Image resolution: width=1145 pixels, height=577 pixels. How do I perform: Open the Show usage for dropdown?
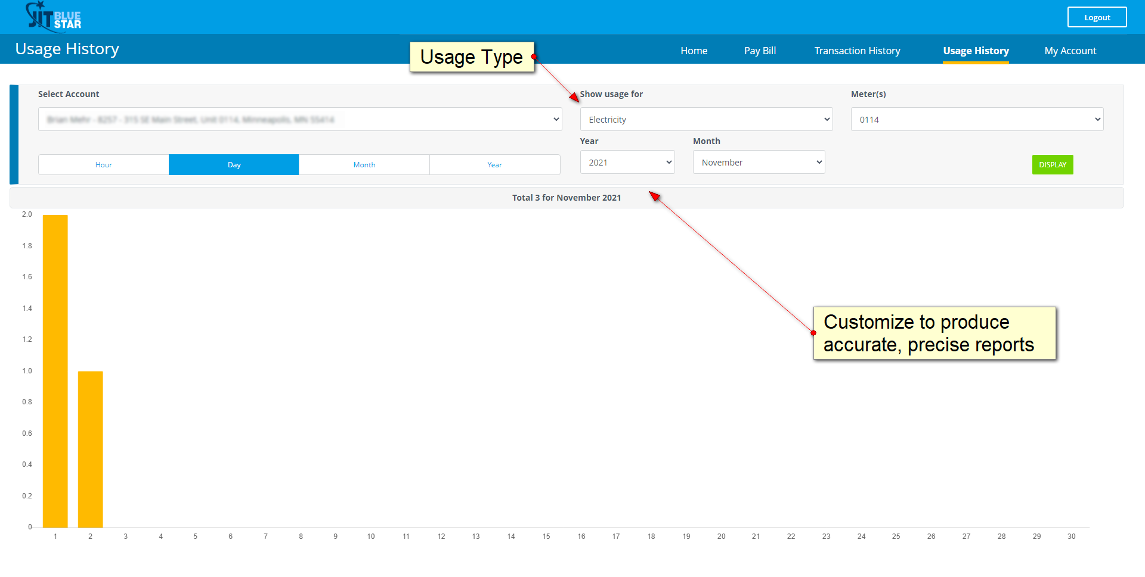click(x=706, y=119)
